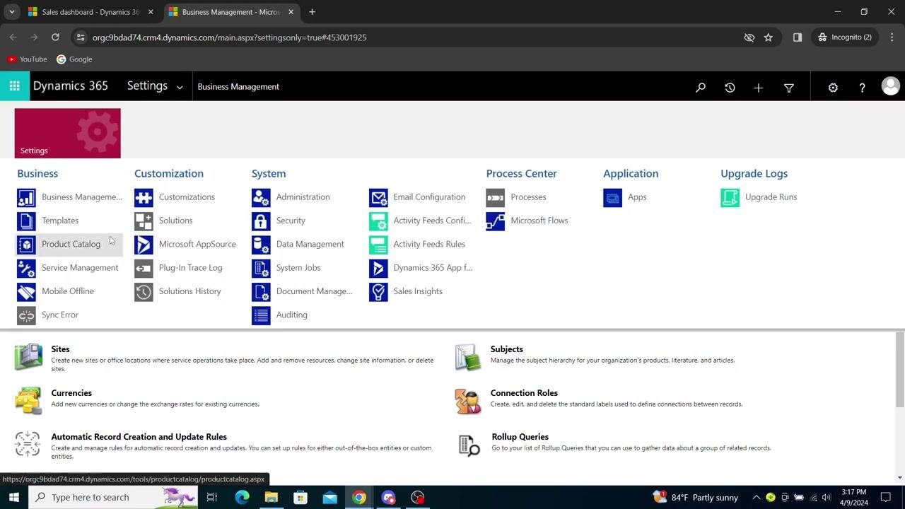Reload the page in Chrome

pyautogui.click(x=55, y=37)
